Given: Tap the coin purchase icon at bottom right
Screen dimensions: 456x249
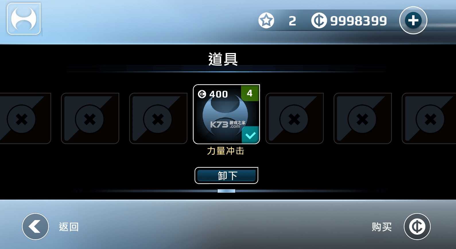Looking at the screenshot, I should coord(417,227).
